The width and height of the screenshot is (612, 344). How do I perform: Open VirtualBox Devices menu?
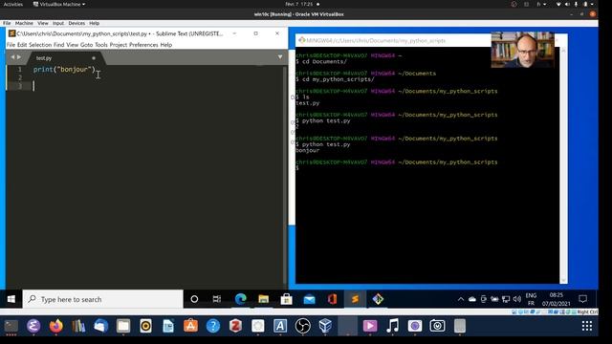pyautogui.click(x=76, y=23)
